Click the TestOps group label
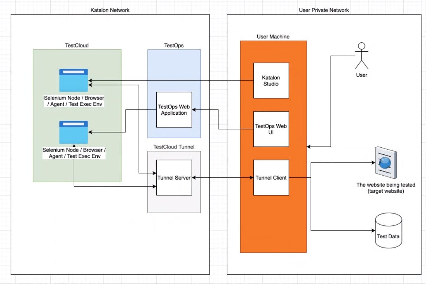 click(173, 45)
